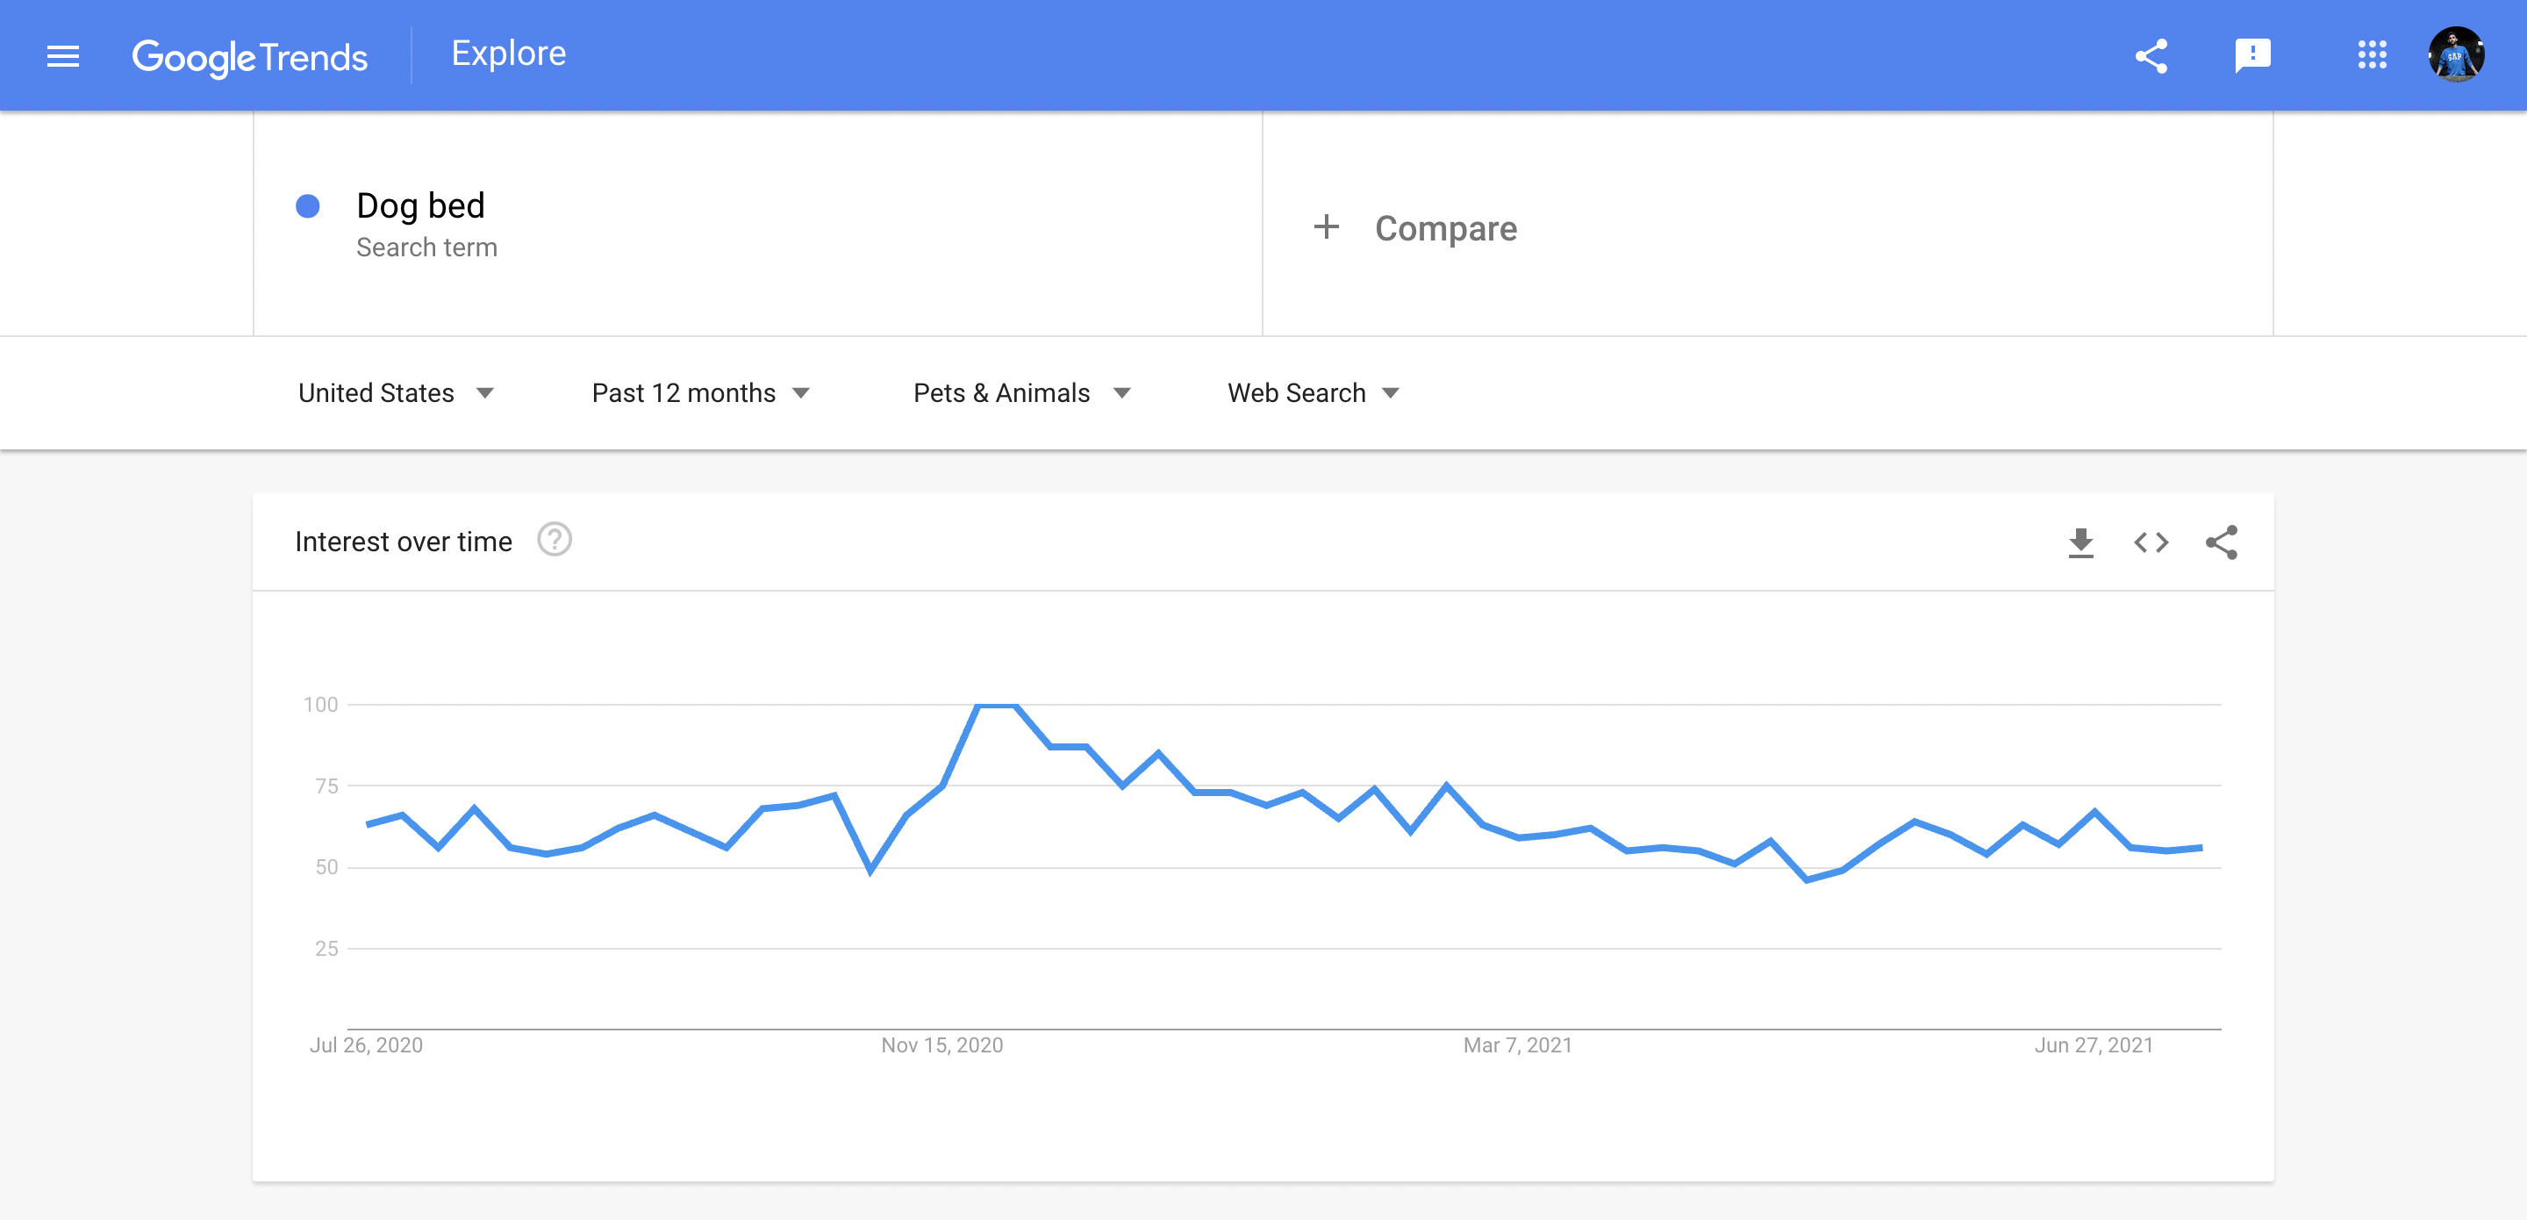Image resolution: width=2527 pixels, height=1220 pixels.
Task: Open the Google apps grid
Action: coord(2371,55)
